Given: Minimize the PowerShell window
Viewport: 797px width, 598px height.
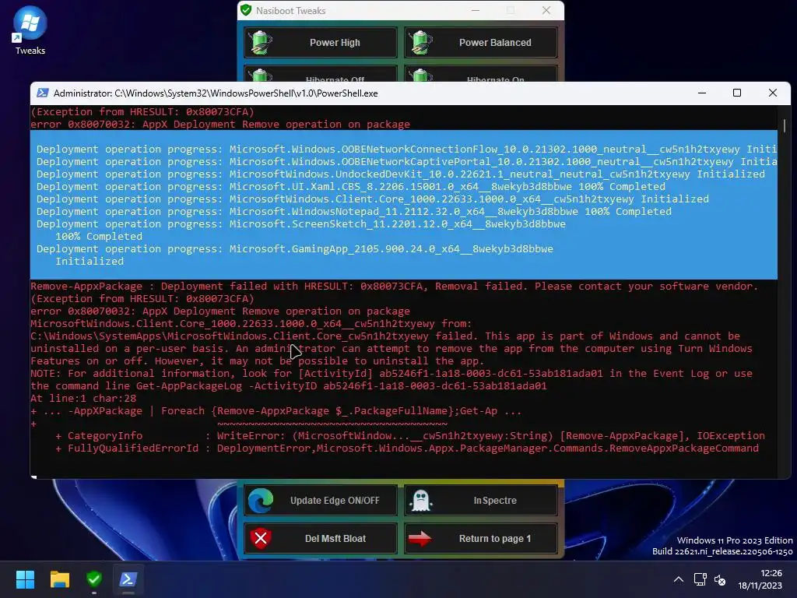Looking at the screenshot, I should click(702, 93).
